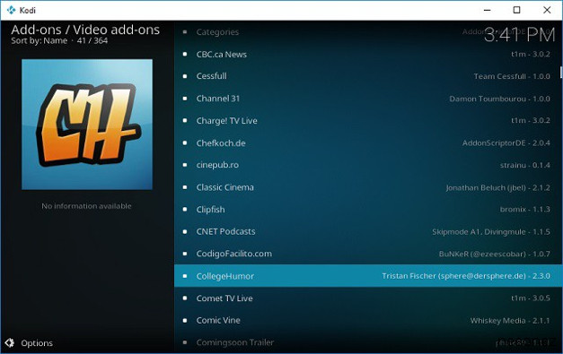Click Skipmode A1, Divingmule - 1.1.5 text

point(491,232)
